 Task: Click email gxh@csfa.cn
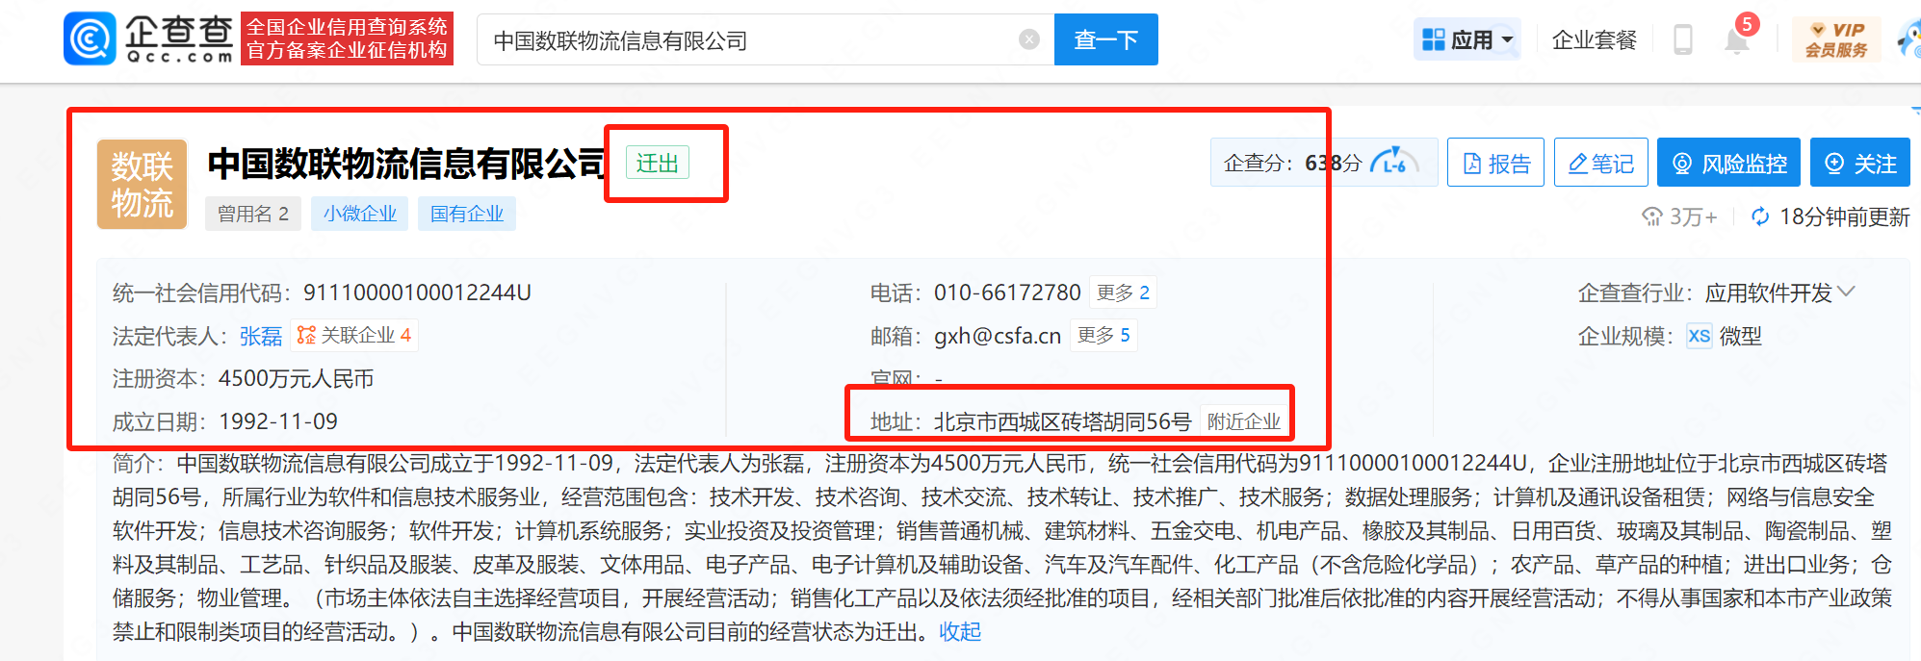coord(998,336)
